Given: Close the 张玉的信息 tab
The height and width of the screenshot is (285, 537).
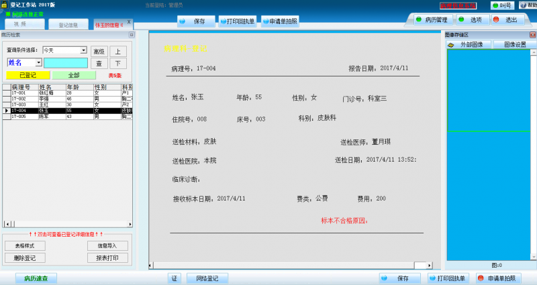Looking at the screenshot, I should pos(129,22).
